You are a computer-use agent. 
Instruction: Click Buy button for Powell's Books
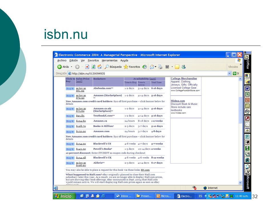pyautogui.click(x=70, y=149)
